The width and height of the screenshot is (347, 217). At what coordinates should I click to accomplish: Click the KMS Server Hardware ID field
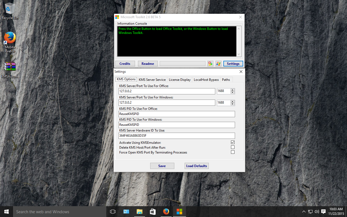pyautogui.click(x=177, y=136)
